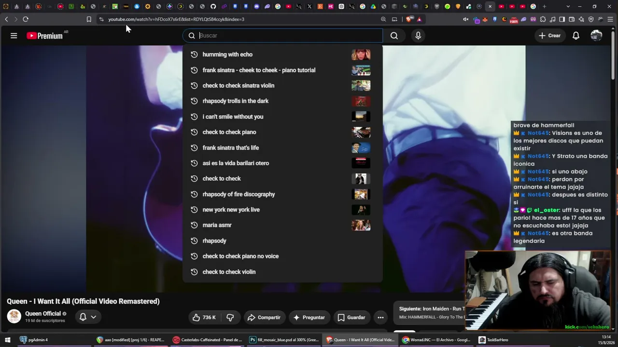Switch to Worrad.INC Chrome window in taskbar
Viewport: 618px width, 347px height.
(x=436, y=340)
